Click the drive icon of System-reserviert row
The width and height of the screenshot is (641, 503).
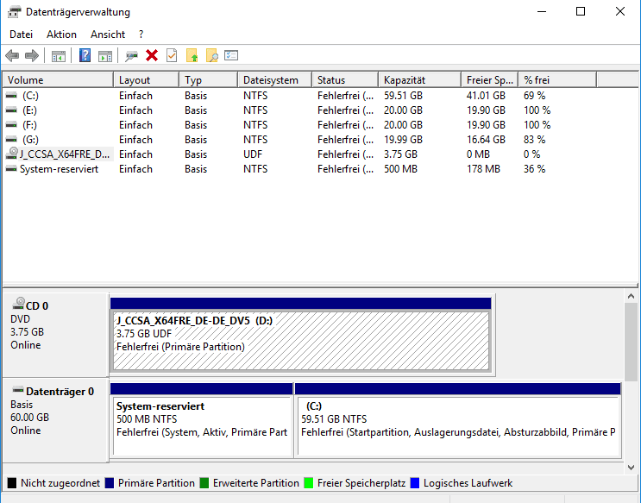click(11, 169)
